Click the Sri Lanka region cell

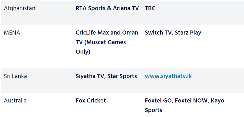point(15,76)
